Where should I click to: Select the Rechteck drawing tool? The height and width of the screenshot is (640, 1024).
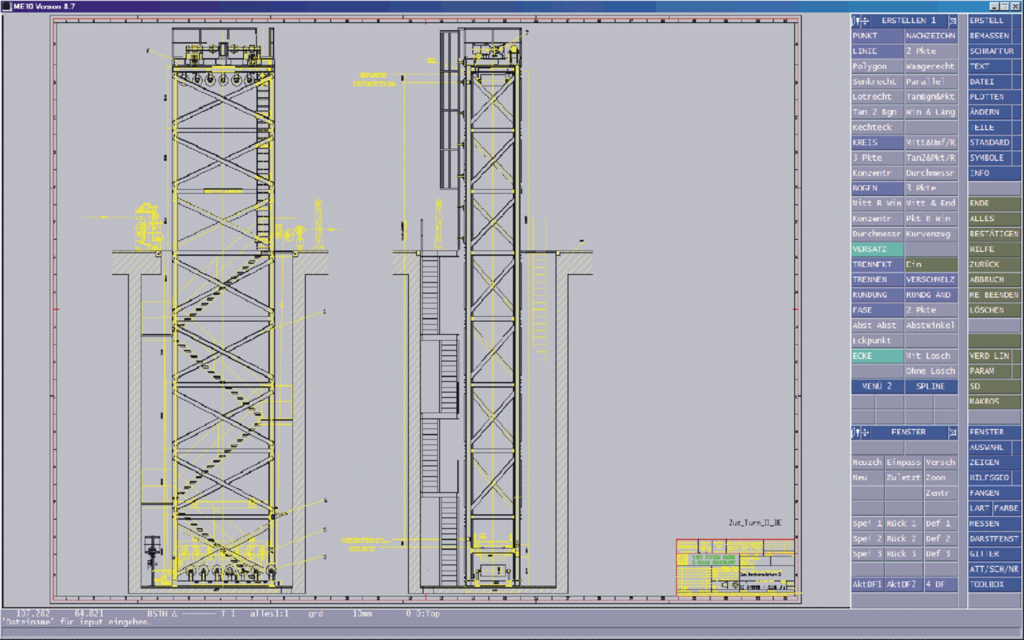pyautogui.click(x=877, y=127)
